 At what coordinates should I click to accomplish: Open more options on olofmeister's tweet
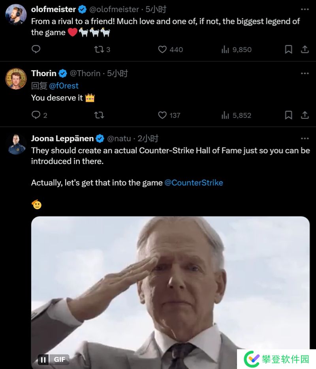[x=305, y=9]
